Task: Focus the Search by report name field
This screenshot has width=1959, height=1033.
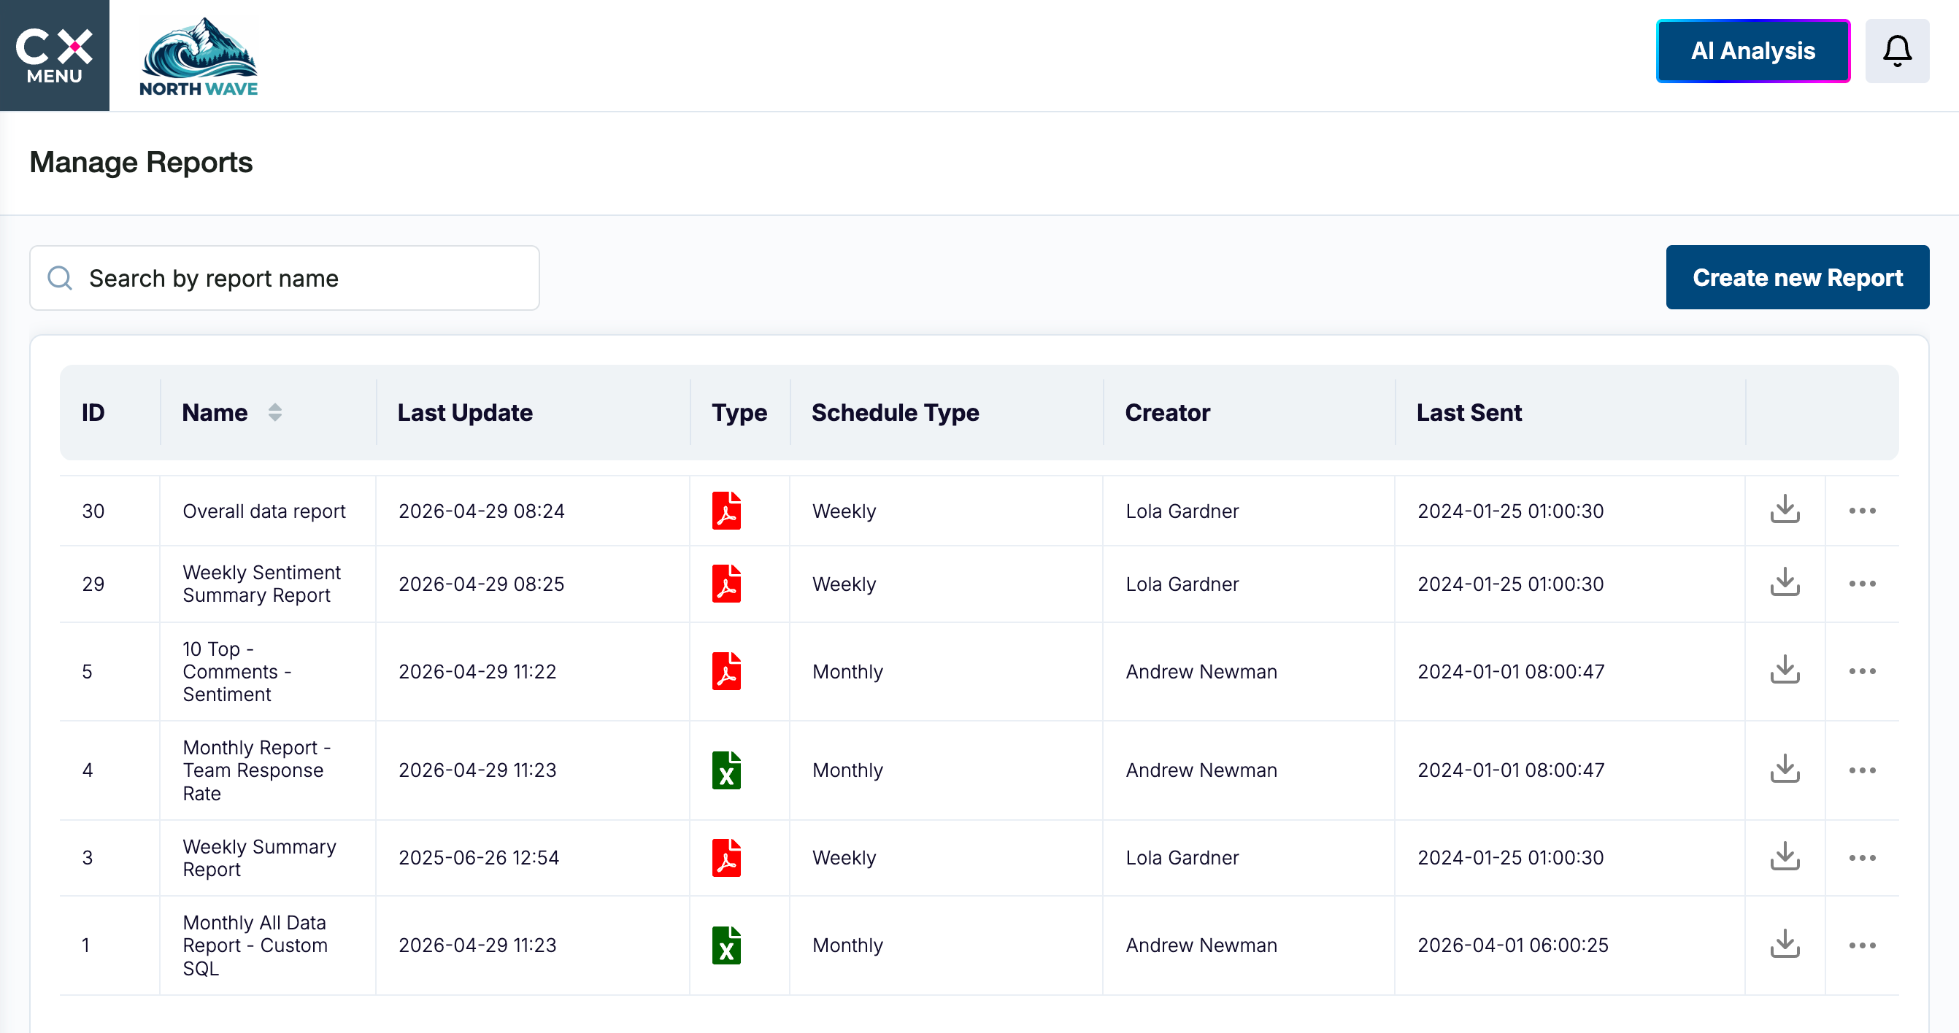Action: tap(285, 278)
